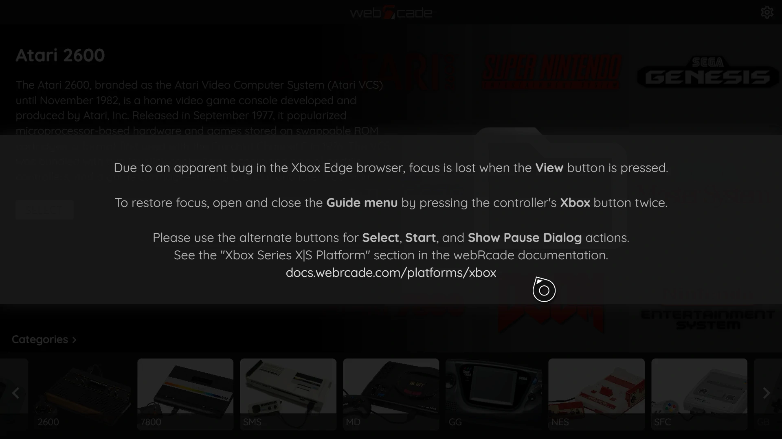Select the NES console category icon
Screen dimensions: 782x439
tap(596, 394)
